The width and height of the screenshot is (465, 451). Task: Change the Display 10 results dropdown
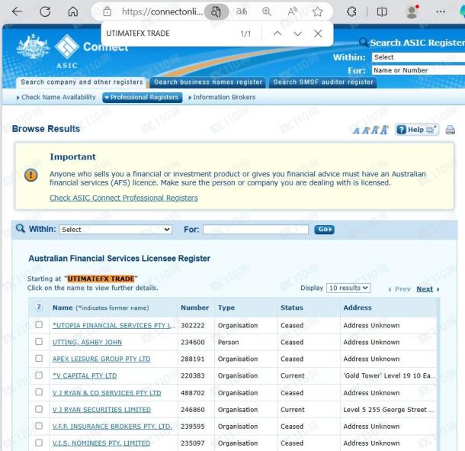348,288
